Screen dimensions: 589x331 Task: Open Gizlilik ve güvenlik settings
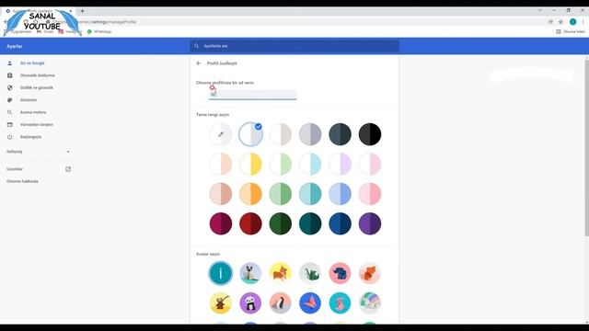pos(38,88)
